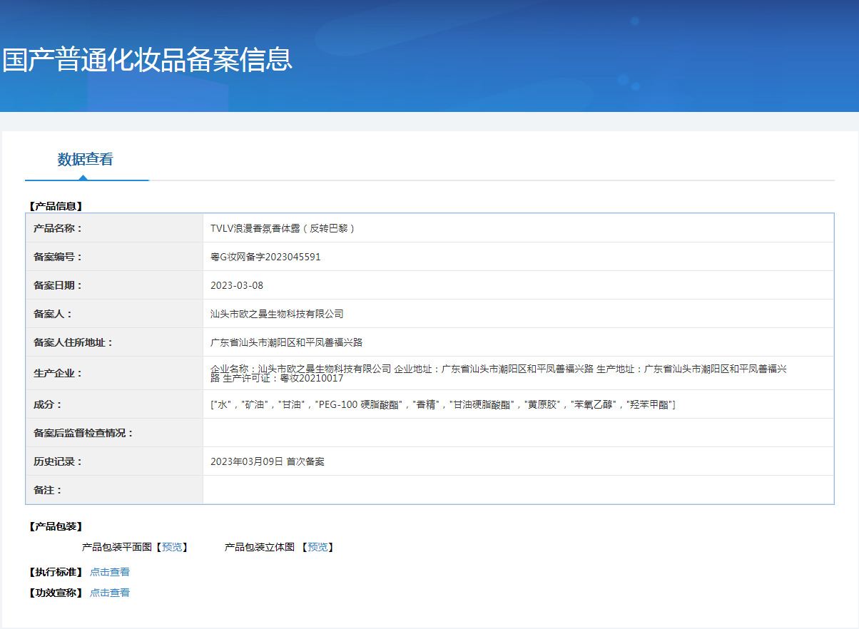Click the 备案人住所地址 address value

(x=286, y=342)
